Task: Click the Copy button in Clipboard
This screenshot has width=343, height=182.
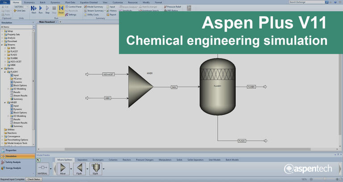Action: [x=6, y=11]
